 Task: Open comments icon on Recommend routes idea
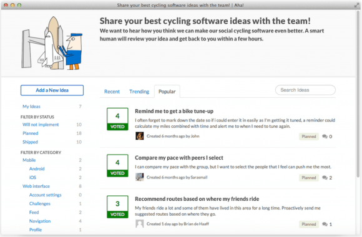click(325, 225)
